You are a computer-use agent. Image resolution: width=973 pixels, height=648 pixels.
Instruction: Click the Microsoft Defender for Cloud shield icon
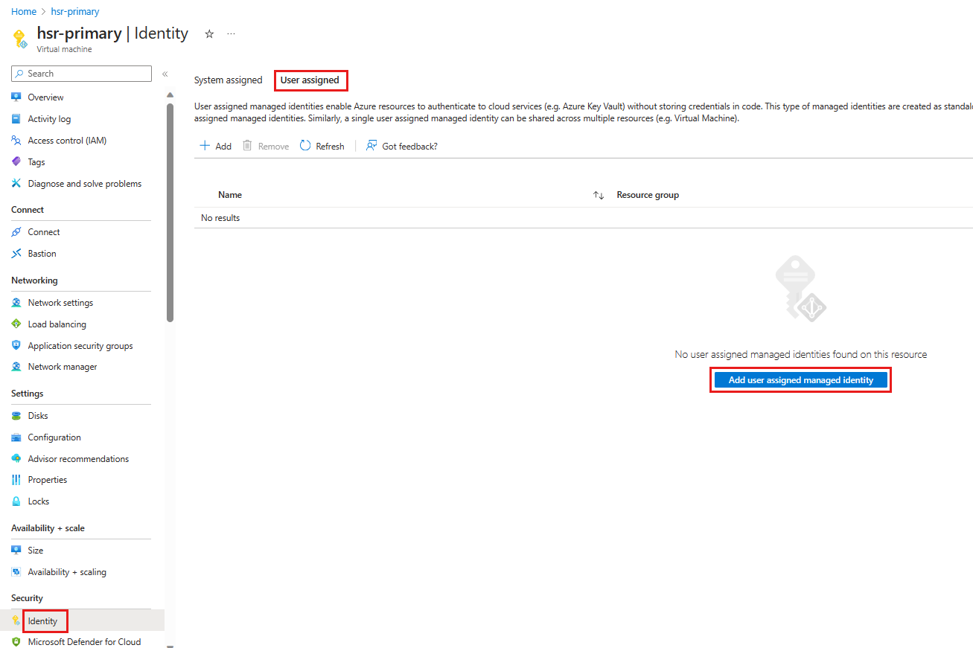(16, 642)
